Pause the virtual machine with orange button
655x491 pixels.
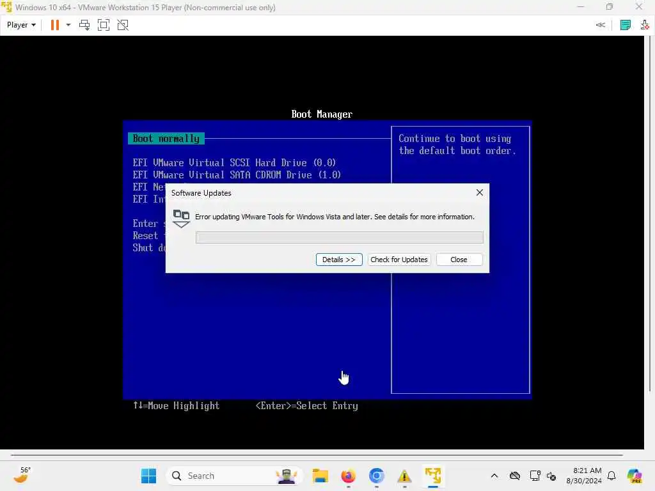pyautogui.click(x=55, y=25)
